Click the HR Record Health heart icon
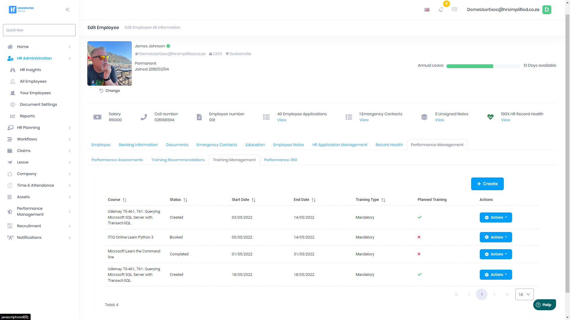The width and height of the screenshot is (570, 320). [x=490, y=117]
